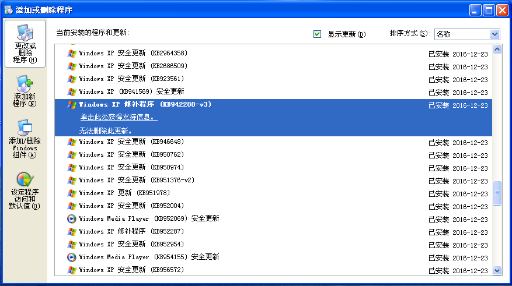Click icon of KB951978 update

[71, 193]
